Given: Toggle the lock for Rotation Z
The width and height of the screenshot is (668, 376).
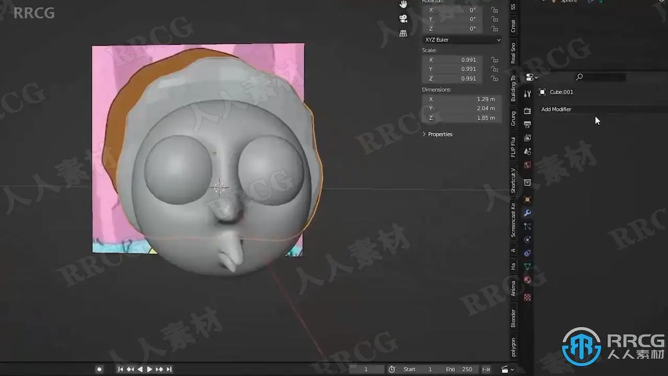Looking at the screenshot, I should pyautogui.click(x=494, y=29).
